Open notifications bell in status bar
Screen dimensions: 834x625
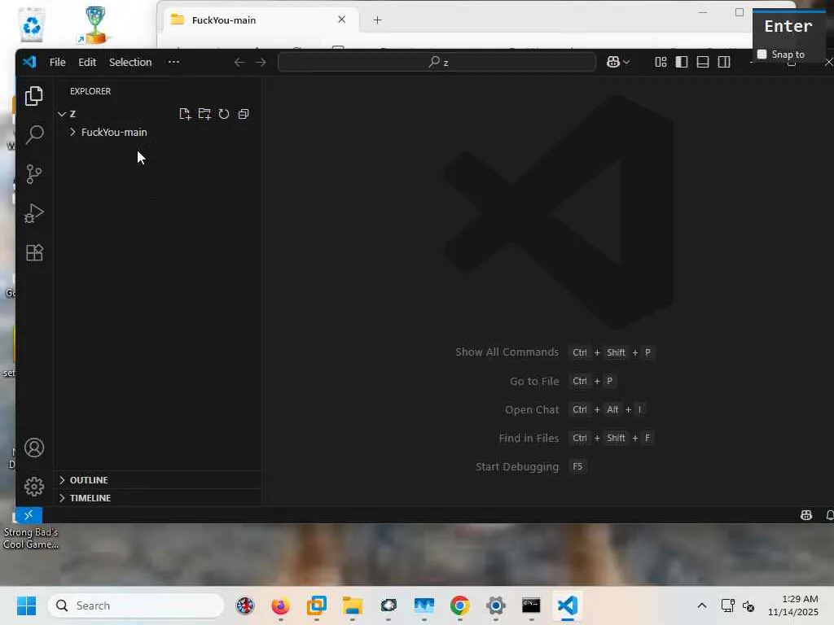pyautogui.click(x=829, y=515)
